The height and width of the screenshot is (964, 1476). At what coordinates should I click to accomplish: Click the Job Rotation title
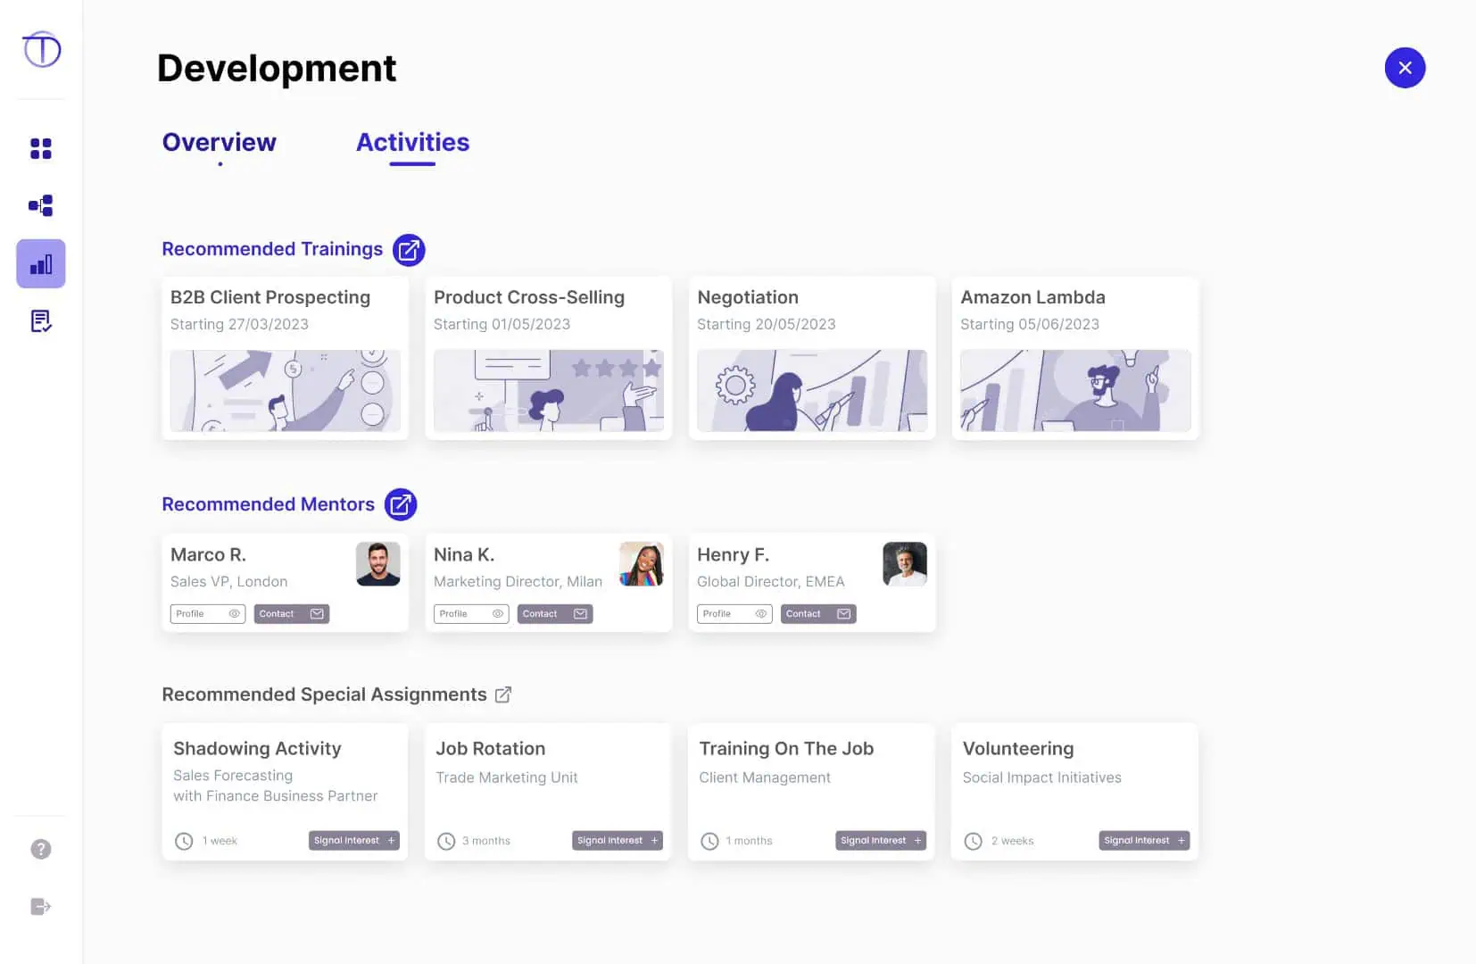click(x=491, y=749)
